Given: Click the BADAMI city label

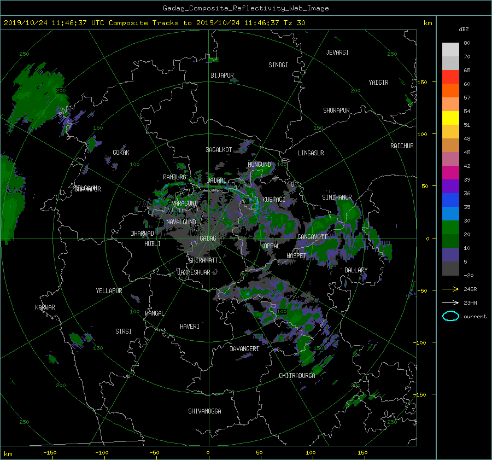Looking at the screenshot, I should pos(216,180).
